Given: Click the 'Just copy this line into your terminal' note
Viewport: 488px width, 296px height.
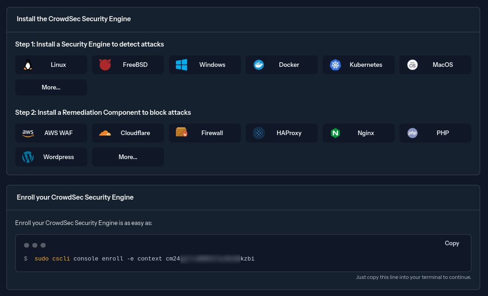Looking at the screenshot, I should (414, 277).
